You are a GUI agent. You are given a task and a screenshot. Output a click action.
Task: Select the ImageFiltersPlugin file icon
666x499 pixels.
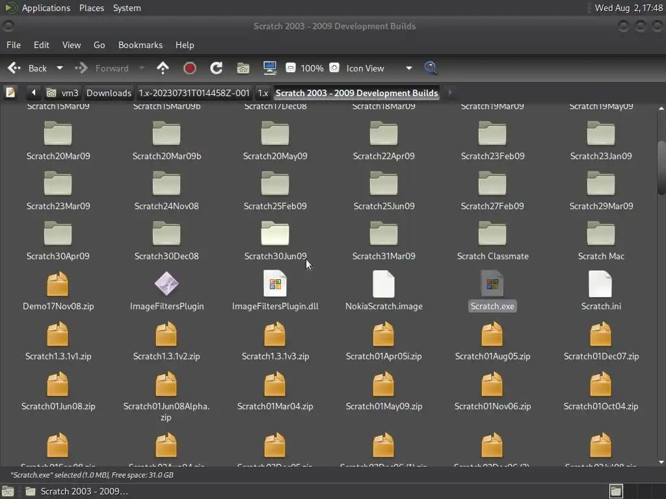(x=166, y=283)
